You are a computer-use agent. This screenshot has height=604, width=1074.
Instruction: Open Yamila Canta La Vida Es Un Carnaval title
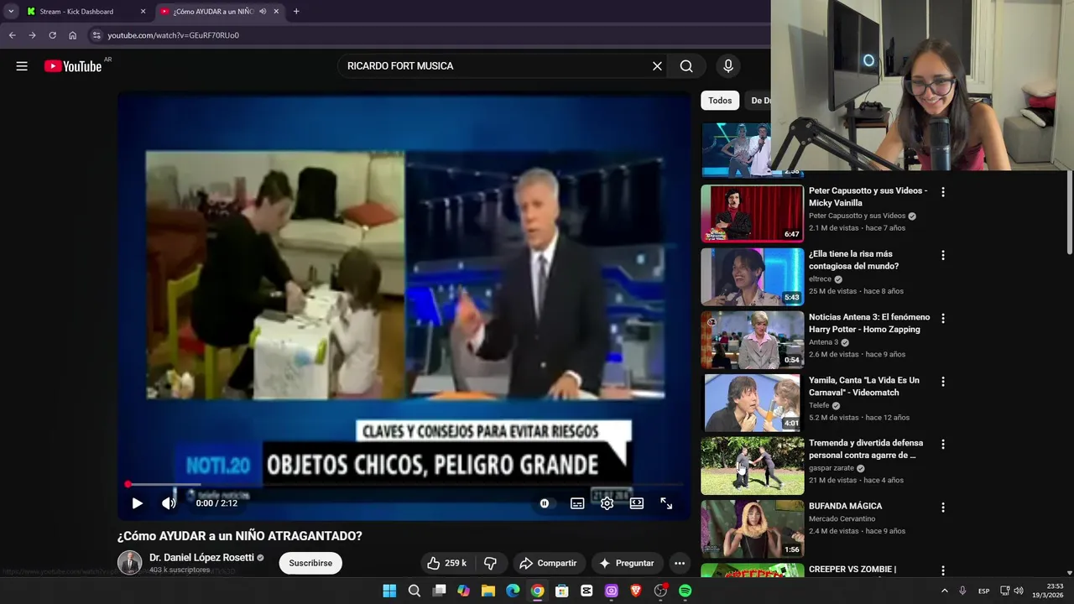pyautogui.click(x=864, y=386)
